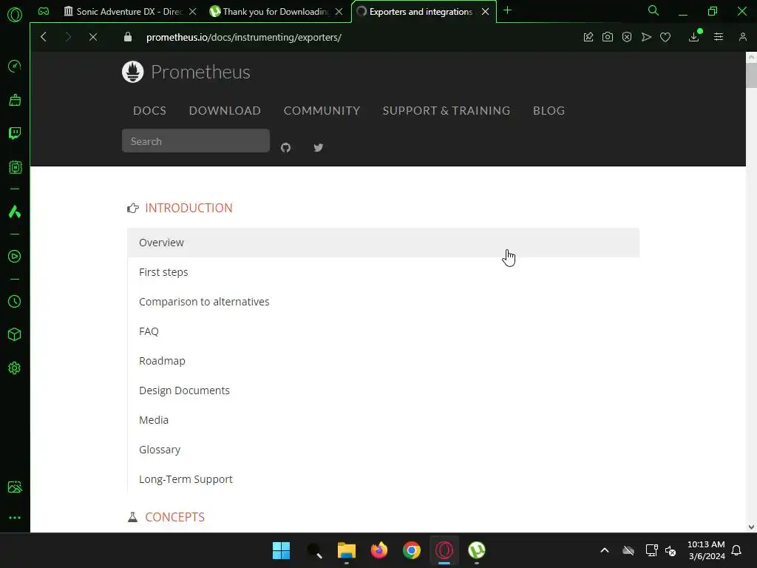The image size is (757, 568).
Task: Open the Overview doc link
Action: tap(384, 243)
